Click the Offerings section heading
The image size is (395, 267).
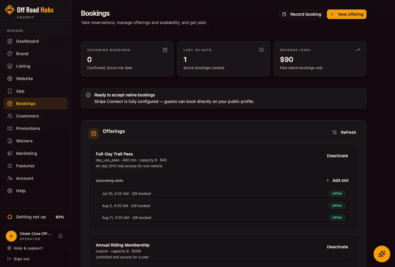[114, 131]
